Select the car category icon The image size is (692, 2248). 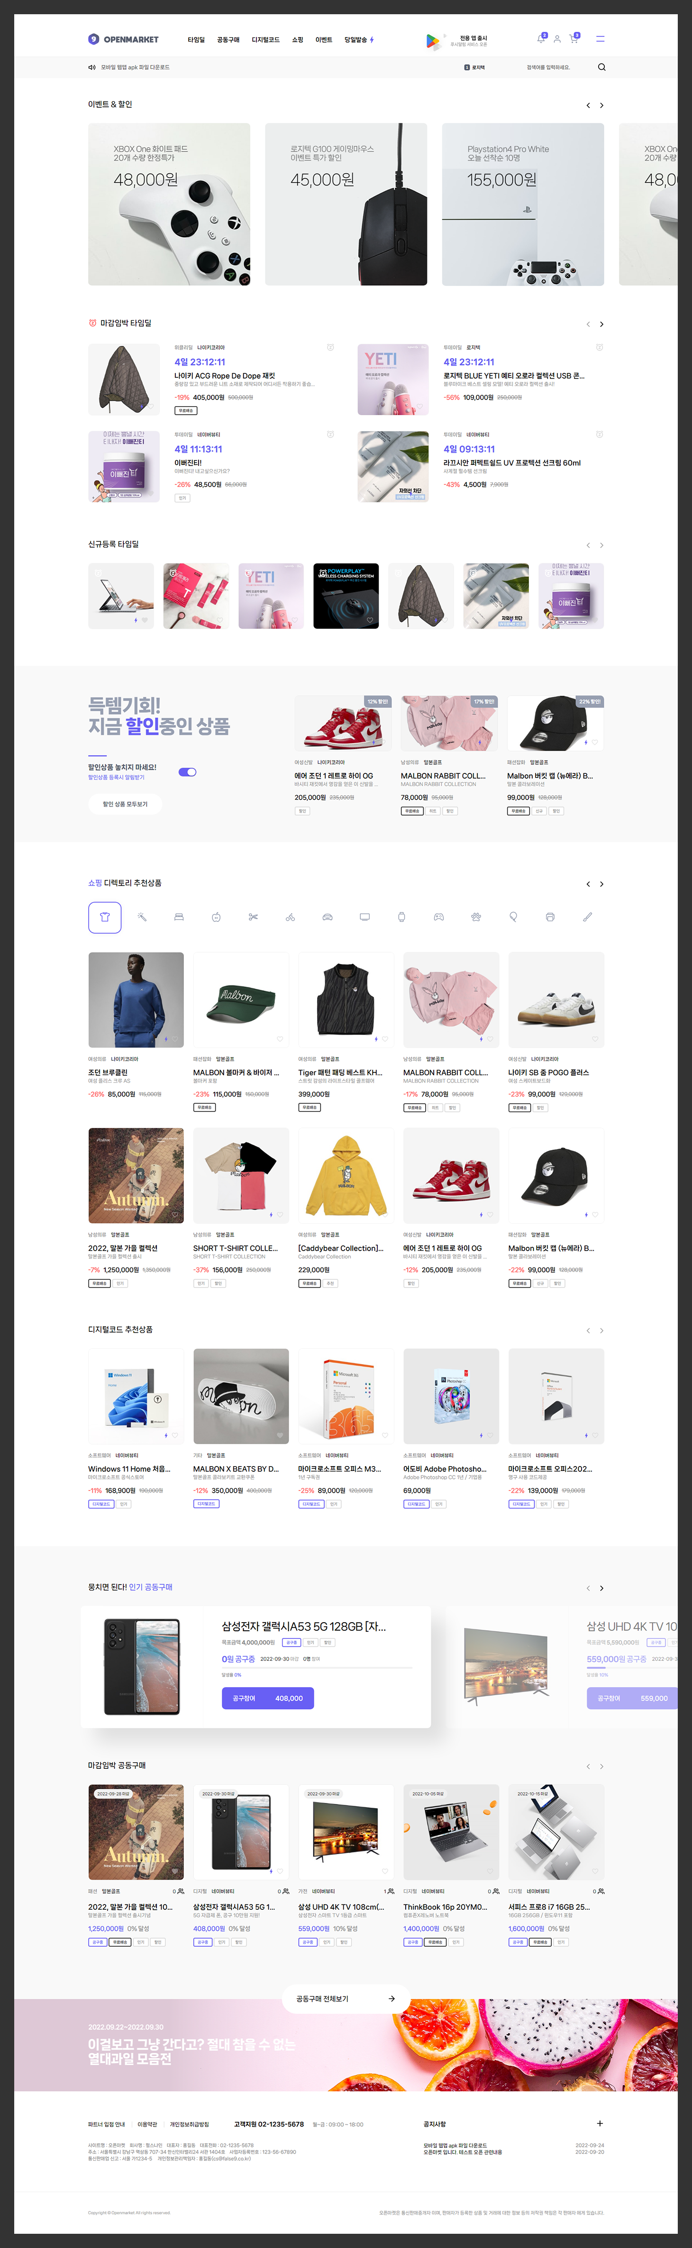[328, 917]
